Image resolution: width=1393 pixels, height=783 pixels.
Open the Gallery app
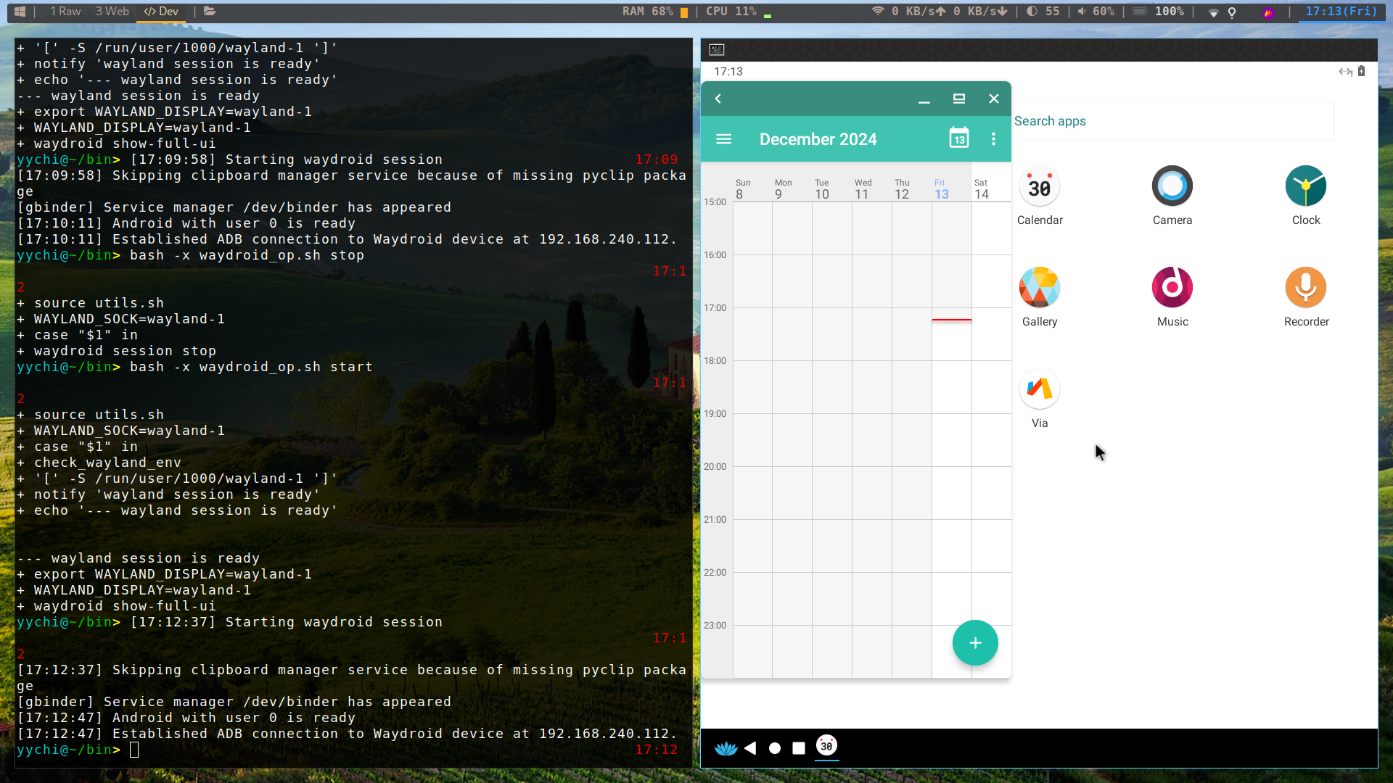[x=1039, y=288]
